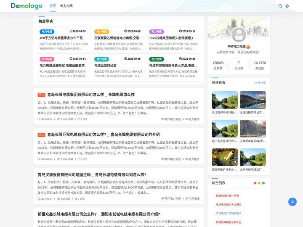Open article 电缆桥架规格型号表示方法
Viewport: 303px width, 227px height.
click(173, 66)
